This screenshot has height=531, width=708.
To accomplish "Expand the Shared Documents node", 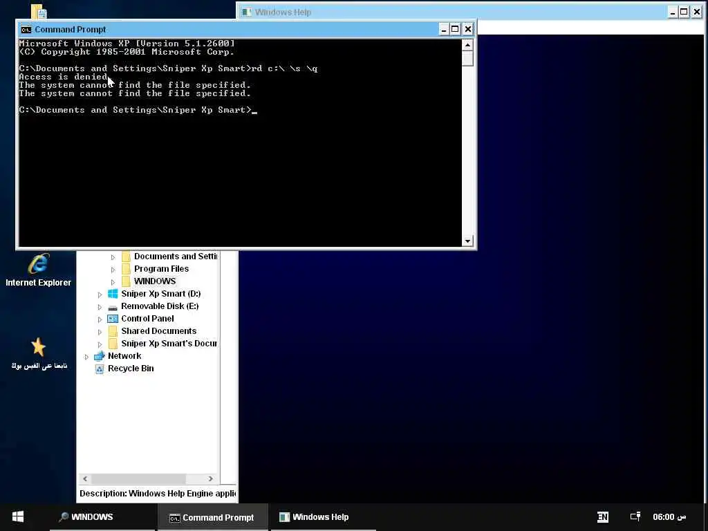I will coord(100,332).
